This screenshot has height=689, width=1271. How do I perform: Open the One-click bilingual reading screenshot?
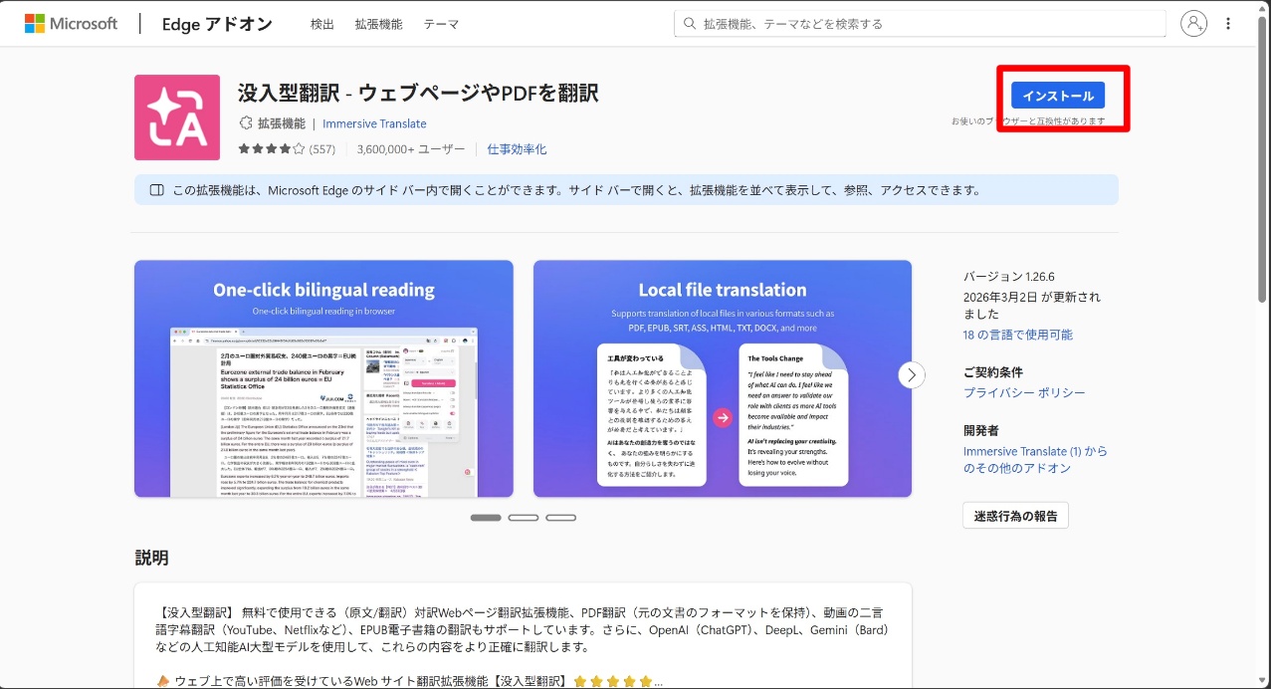point(323,378)
